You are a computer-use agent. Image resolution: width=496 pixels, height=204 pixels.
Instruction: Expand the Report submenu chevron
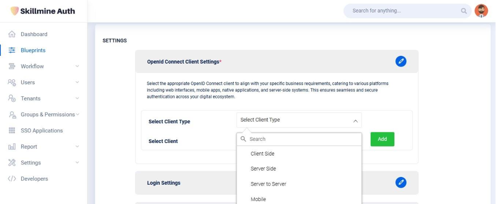pyautogui.click(x=77, y=147)
